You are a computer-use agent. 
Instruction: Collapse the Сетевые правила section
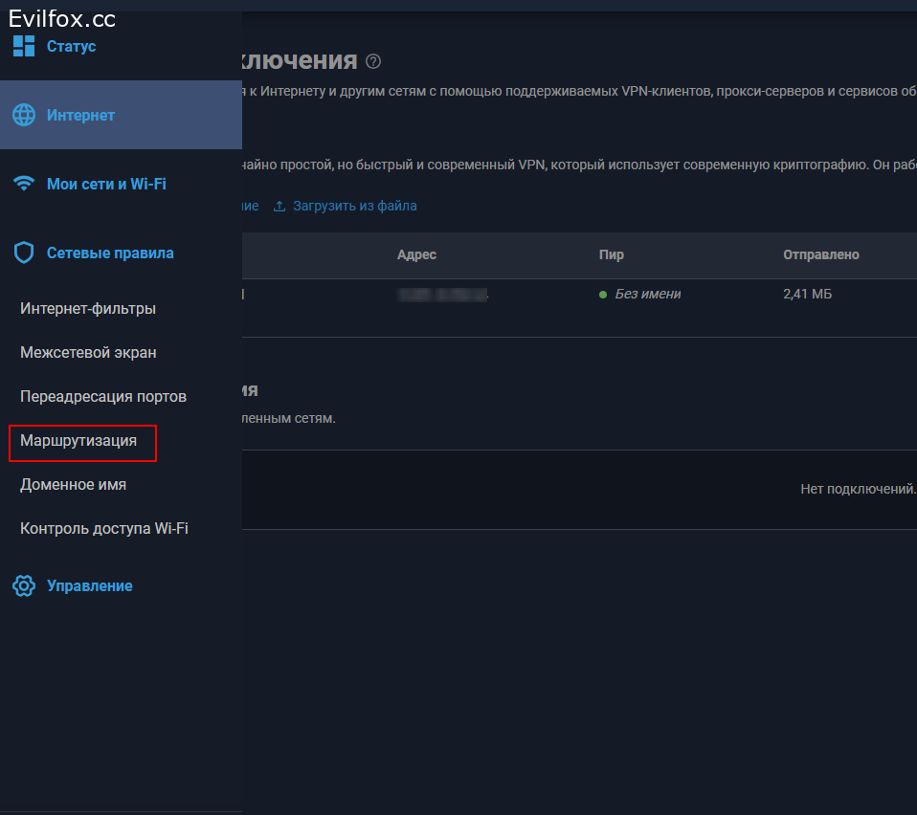click(110, 253)
